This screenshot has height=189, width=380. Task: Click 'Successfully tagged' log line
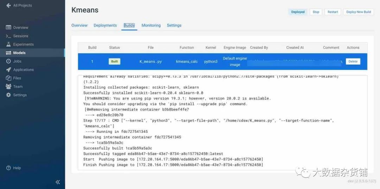153,154
